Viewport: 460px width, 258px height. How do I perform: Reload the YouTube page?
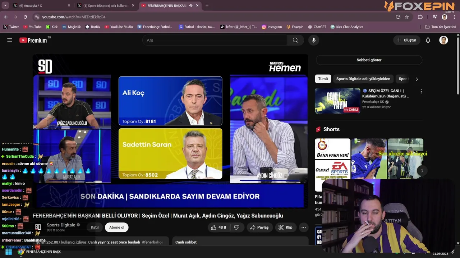click(25, 17)
